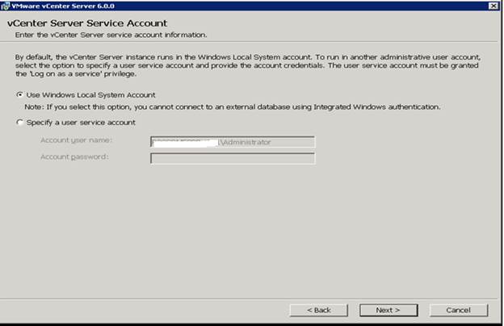Click the Account password field
The height and width of the screenshot is (326, 504).
(233, 158)
